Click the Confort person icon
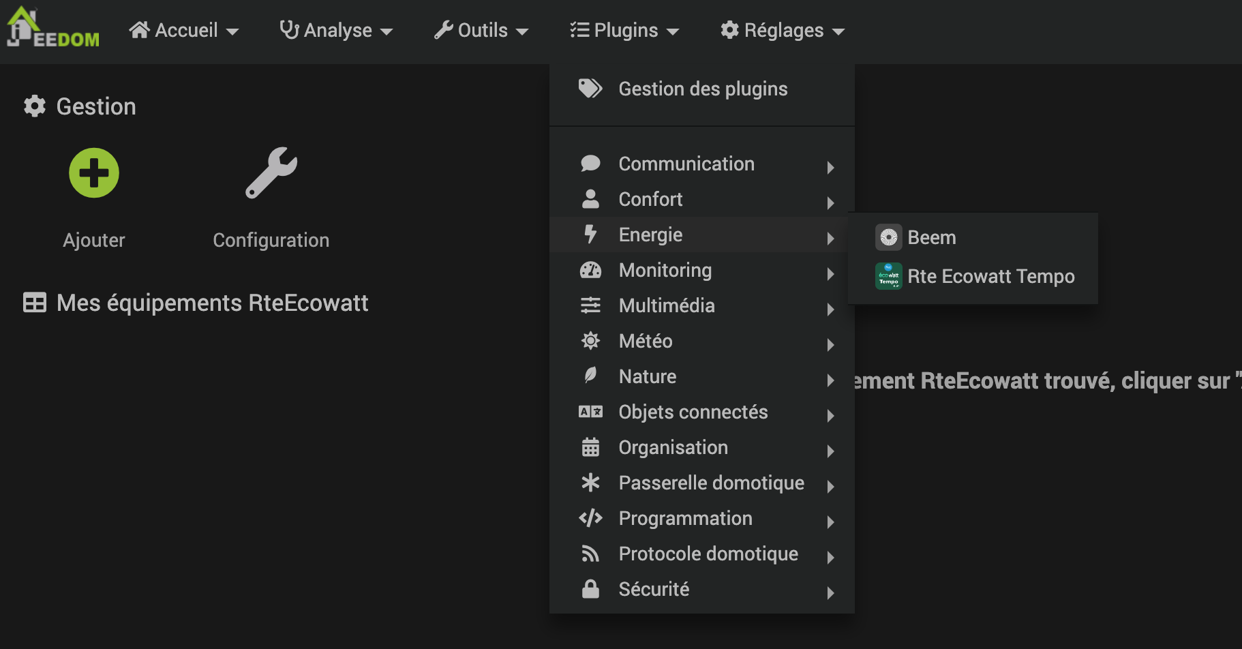The image size is (1242, 649). coord(590,199)
